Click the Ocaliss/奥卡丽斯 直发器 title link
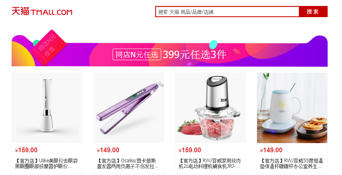Viewport: 342px width, 175px height. (x=128, y=163)
